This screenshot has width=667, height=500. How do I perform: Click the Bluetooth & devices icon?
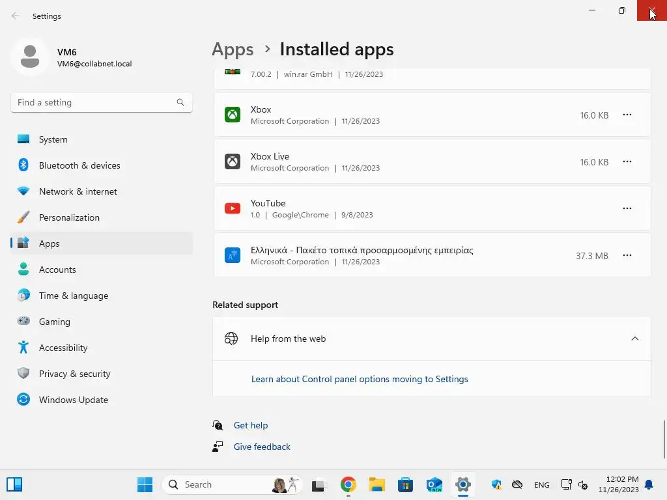(23, 165)
